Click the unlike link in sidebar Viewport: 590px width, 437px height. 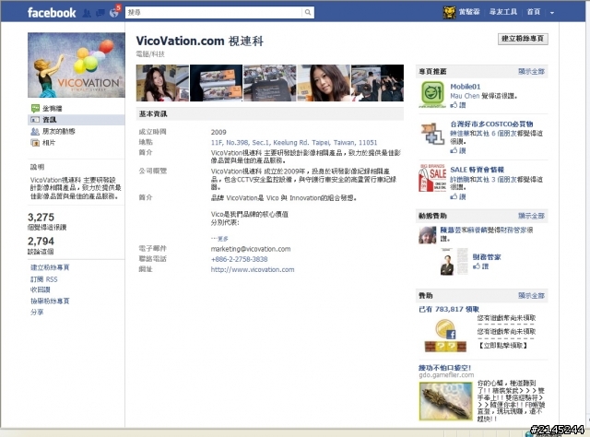40,289
